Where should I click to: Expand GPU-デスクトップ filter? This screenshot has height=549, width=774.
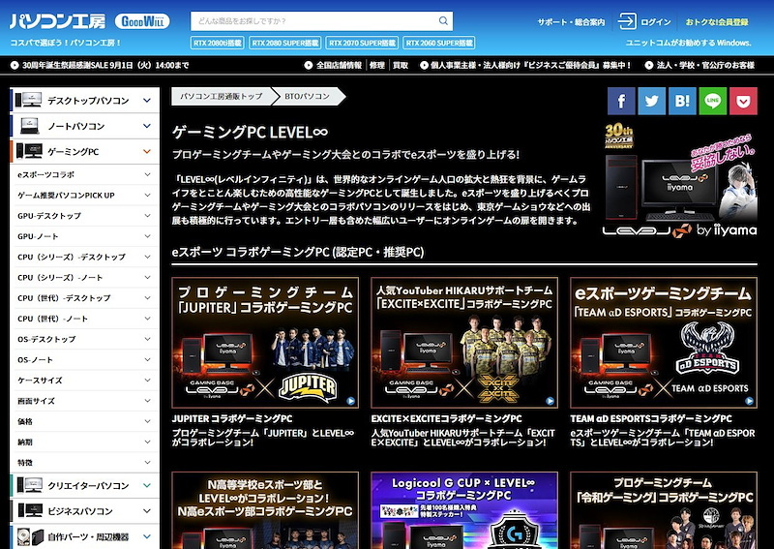pyautogui.click(x=148, y=216)
